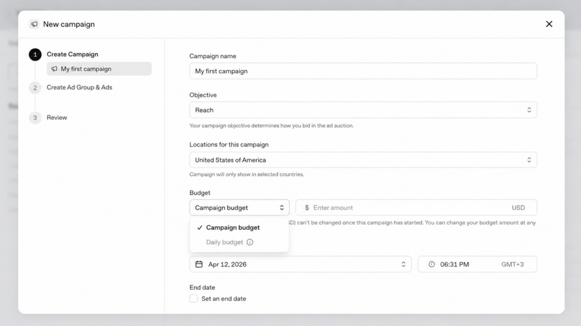Open the start date picker Apr 12, 2026
The height and width of the screenshot is (326, 581).
coord(300,264)
